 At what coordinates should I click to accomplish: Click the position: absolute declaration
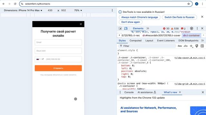pyautogui.click(x=134, y=71)
